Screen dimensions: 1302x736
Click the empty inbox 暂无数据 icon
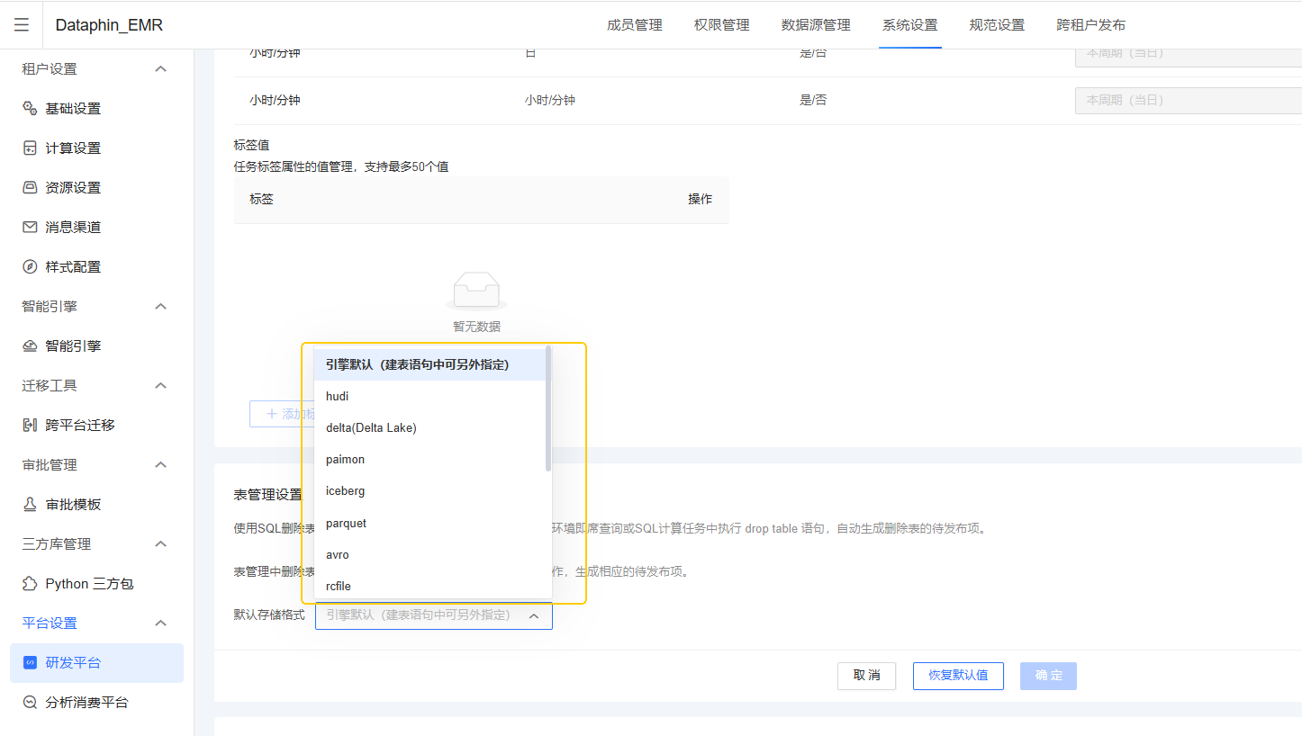(x=476, y=292)
